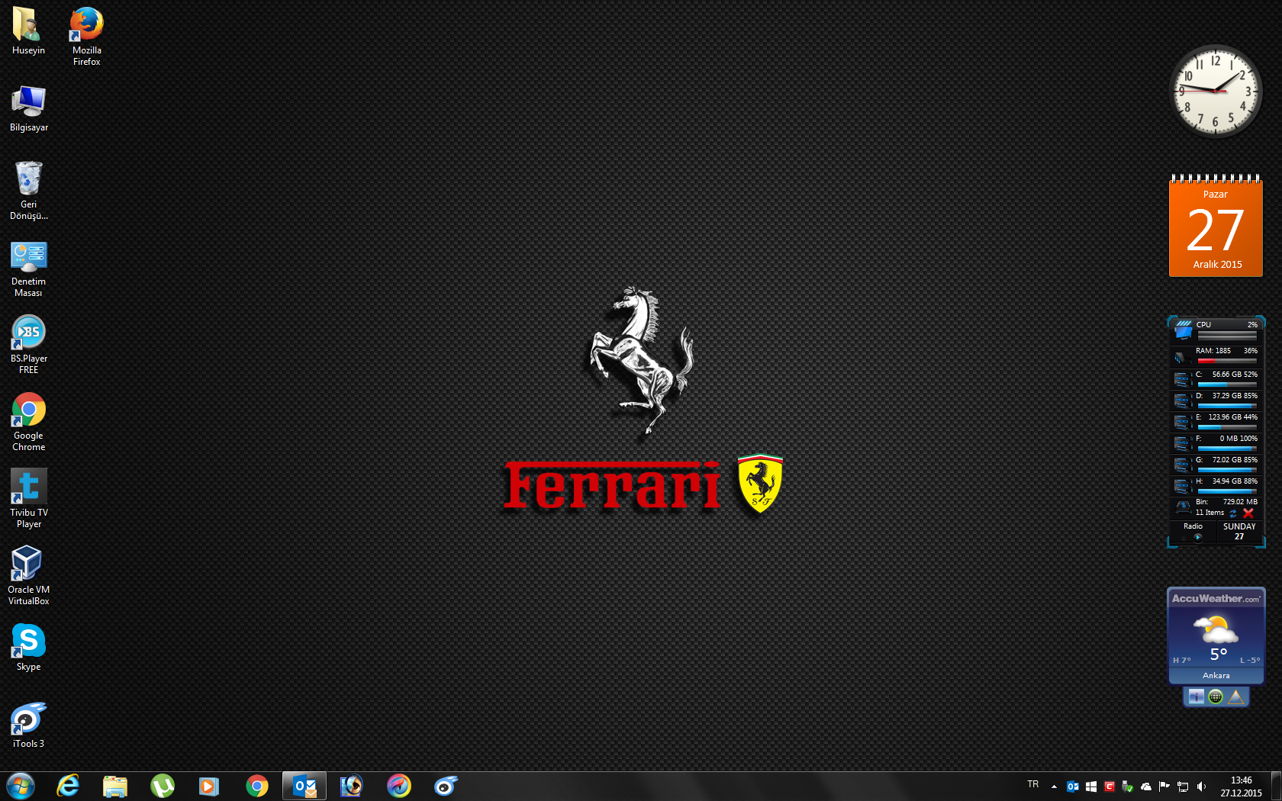This screenshot has height=801, width=1282.
Task: Click the network connection tray icon
Action: click(x=1183, y=787)
